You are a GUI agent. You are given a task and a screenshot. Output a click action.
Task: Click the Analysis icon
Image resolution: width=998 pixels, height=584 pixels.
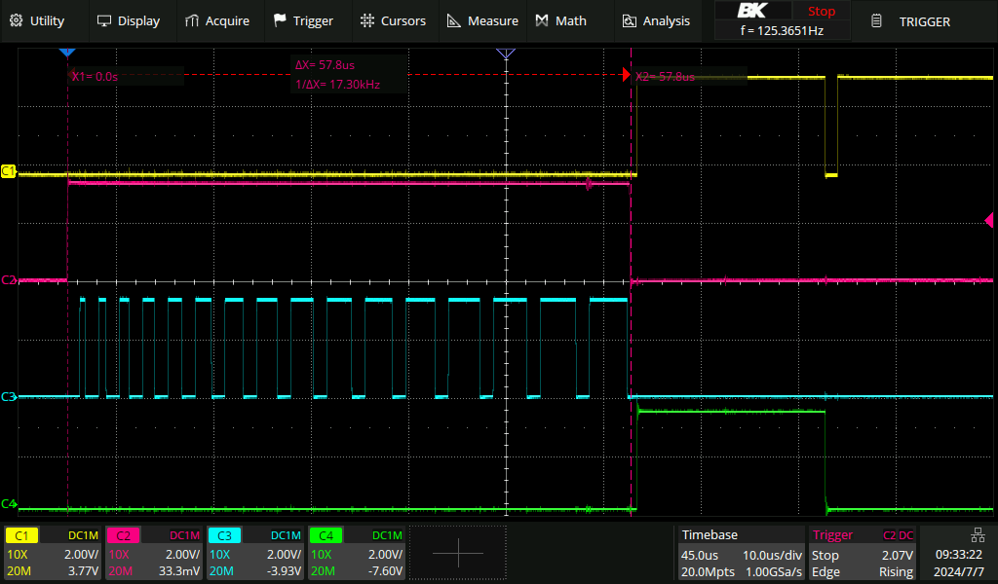[x=629, y=21]
